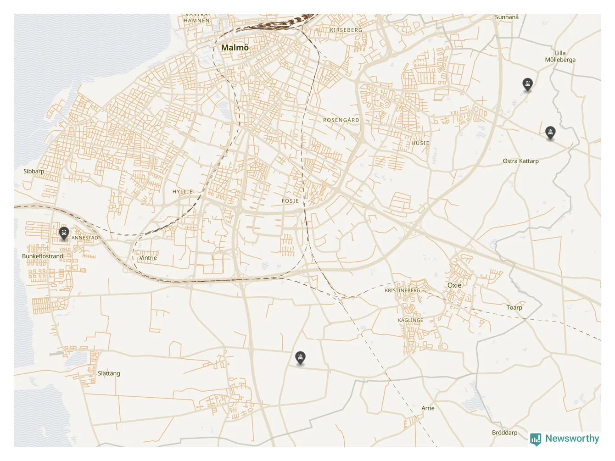Click the Toarp label
The width and height of the screenshot is (615, 461).
(x=514, y=308)
